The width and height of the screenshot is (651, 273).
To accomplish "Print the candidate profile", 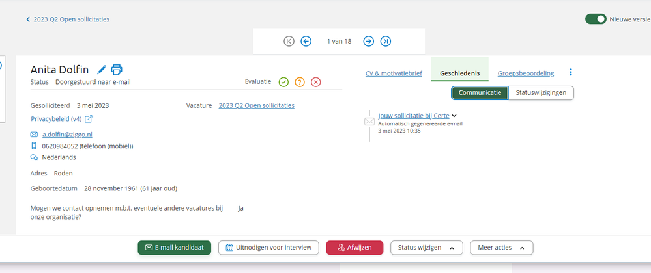I will [x=117, y=69].
